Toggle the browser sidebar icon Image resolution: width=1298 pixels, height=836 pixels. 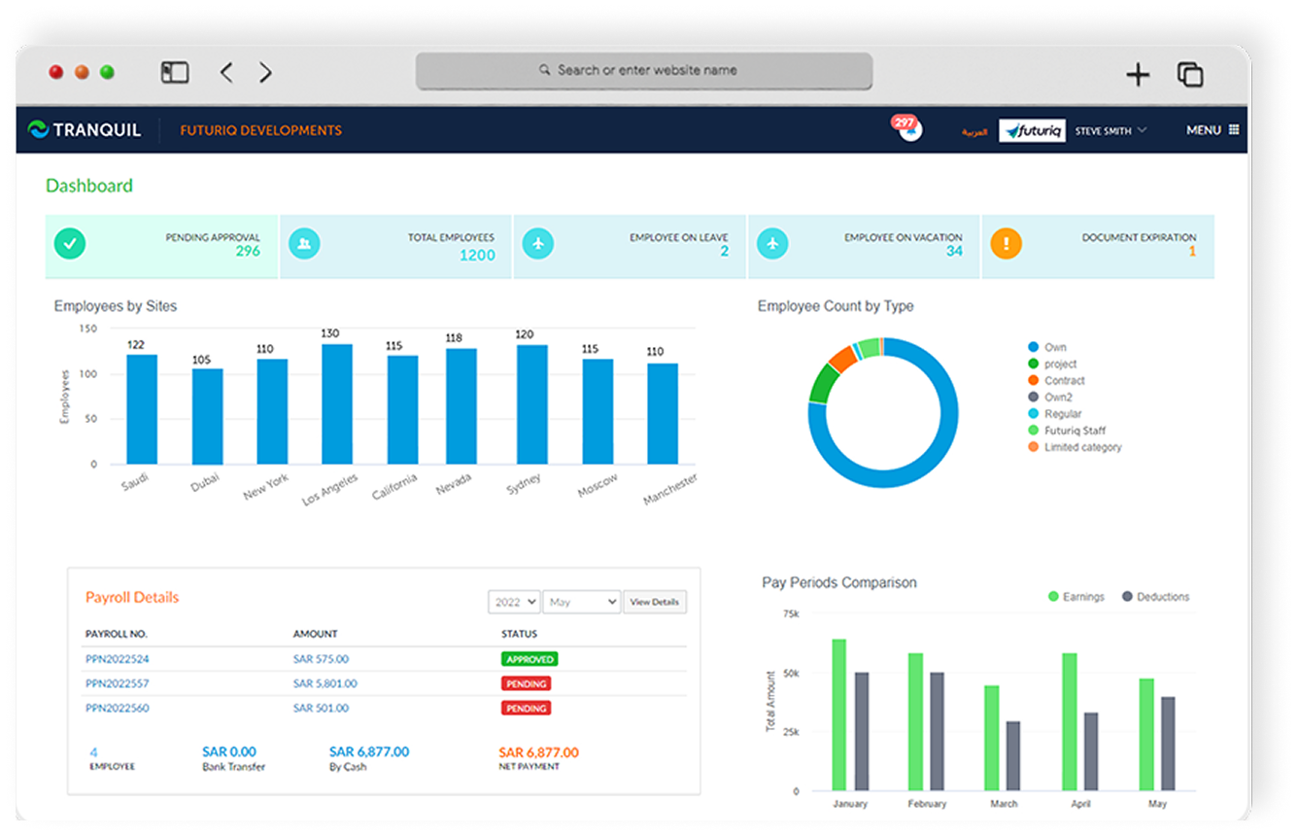(175, 73)
